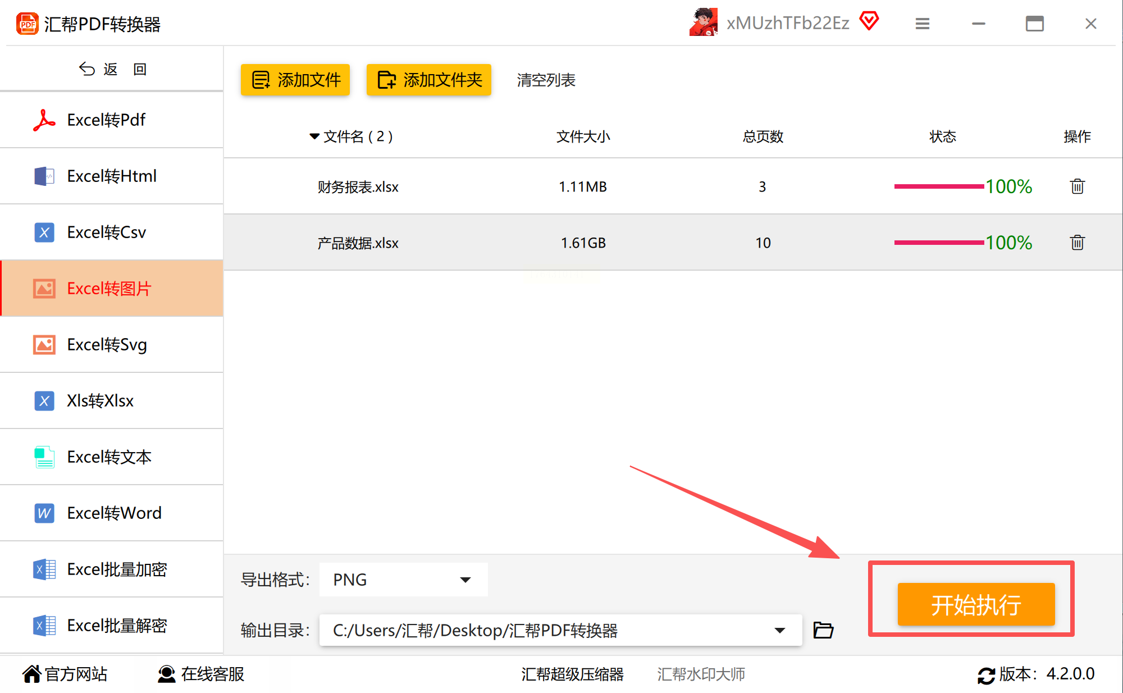
Task: Click the user avatar picture
Action: (704, 22)
